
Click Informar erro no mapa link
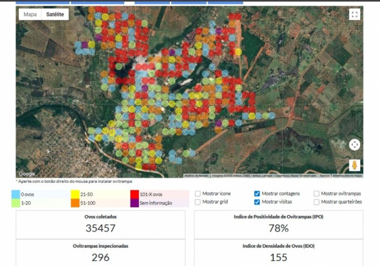pos(347,175)
